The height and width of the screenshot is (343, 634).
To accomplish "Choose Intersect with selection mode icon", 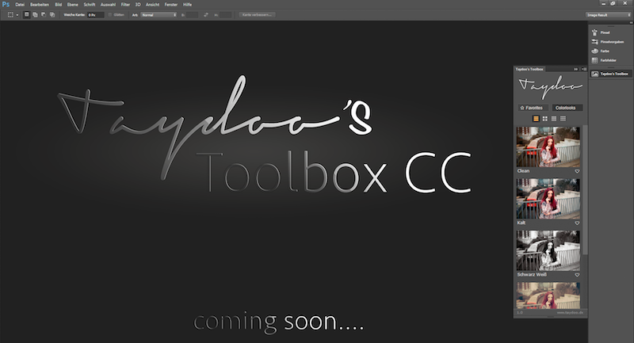I will pyautogui.click(x=52, y=14).
